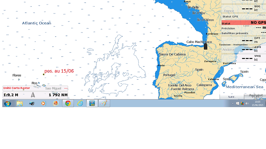Click the colorful security tray icon
Screen dimensions: 266x149
click(242, 103)
